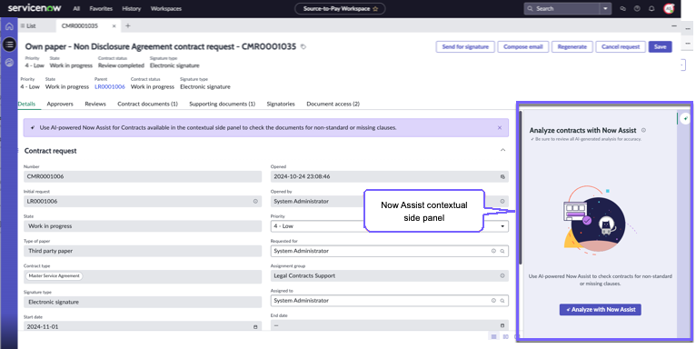Click Send for signature button

tap(465, 46)
